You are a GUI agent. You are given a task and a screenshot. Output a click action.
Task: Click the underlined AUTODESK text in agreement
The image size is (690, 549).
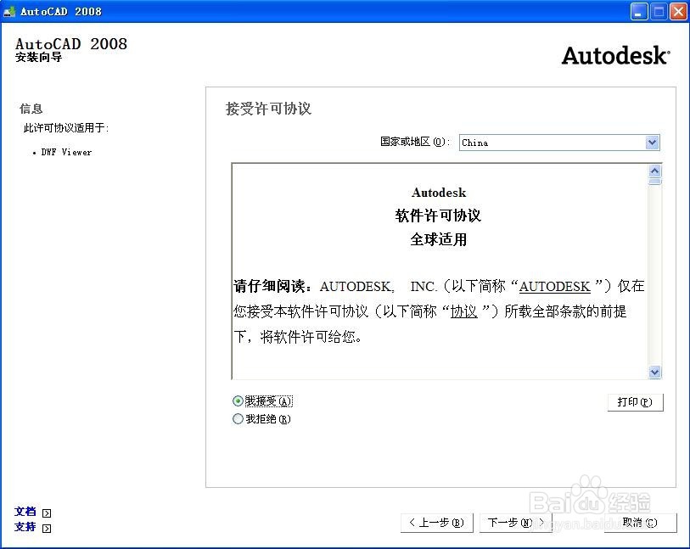tap(554, 287)
